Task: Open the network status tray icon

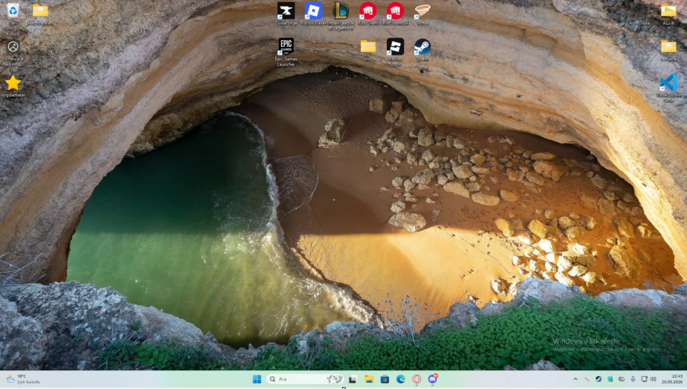Action: [x=644, y=379]
